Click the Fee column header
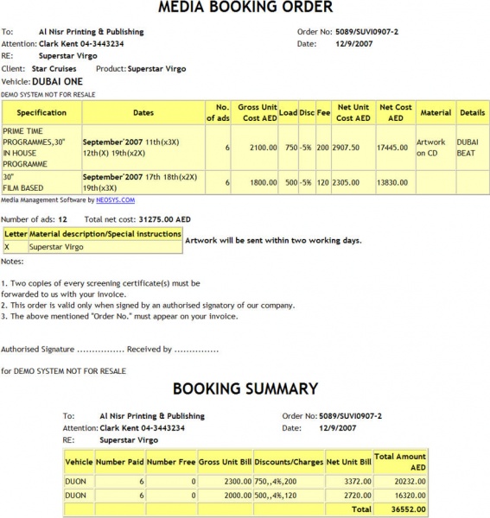 pos(323,112)
